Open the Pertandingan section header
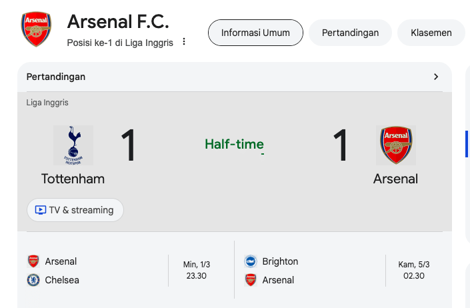This screenshot has width=470, height=308. click(56, 77)
